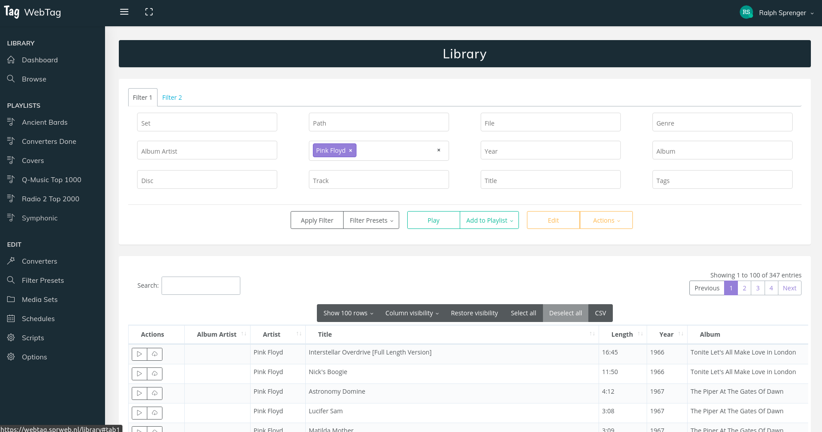The height and width of the screenshot is (432, 822).
Task: Go to results page 3
Action: point(758,288)
